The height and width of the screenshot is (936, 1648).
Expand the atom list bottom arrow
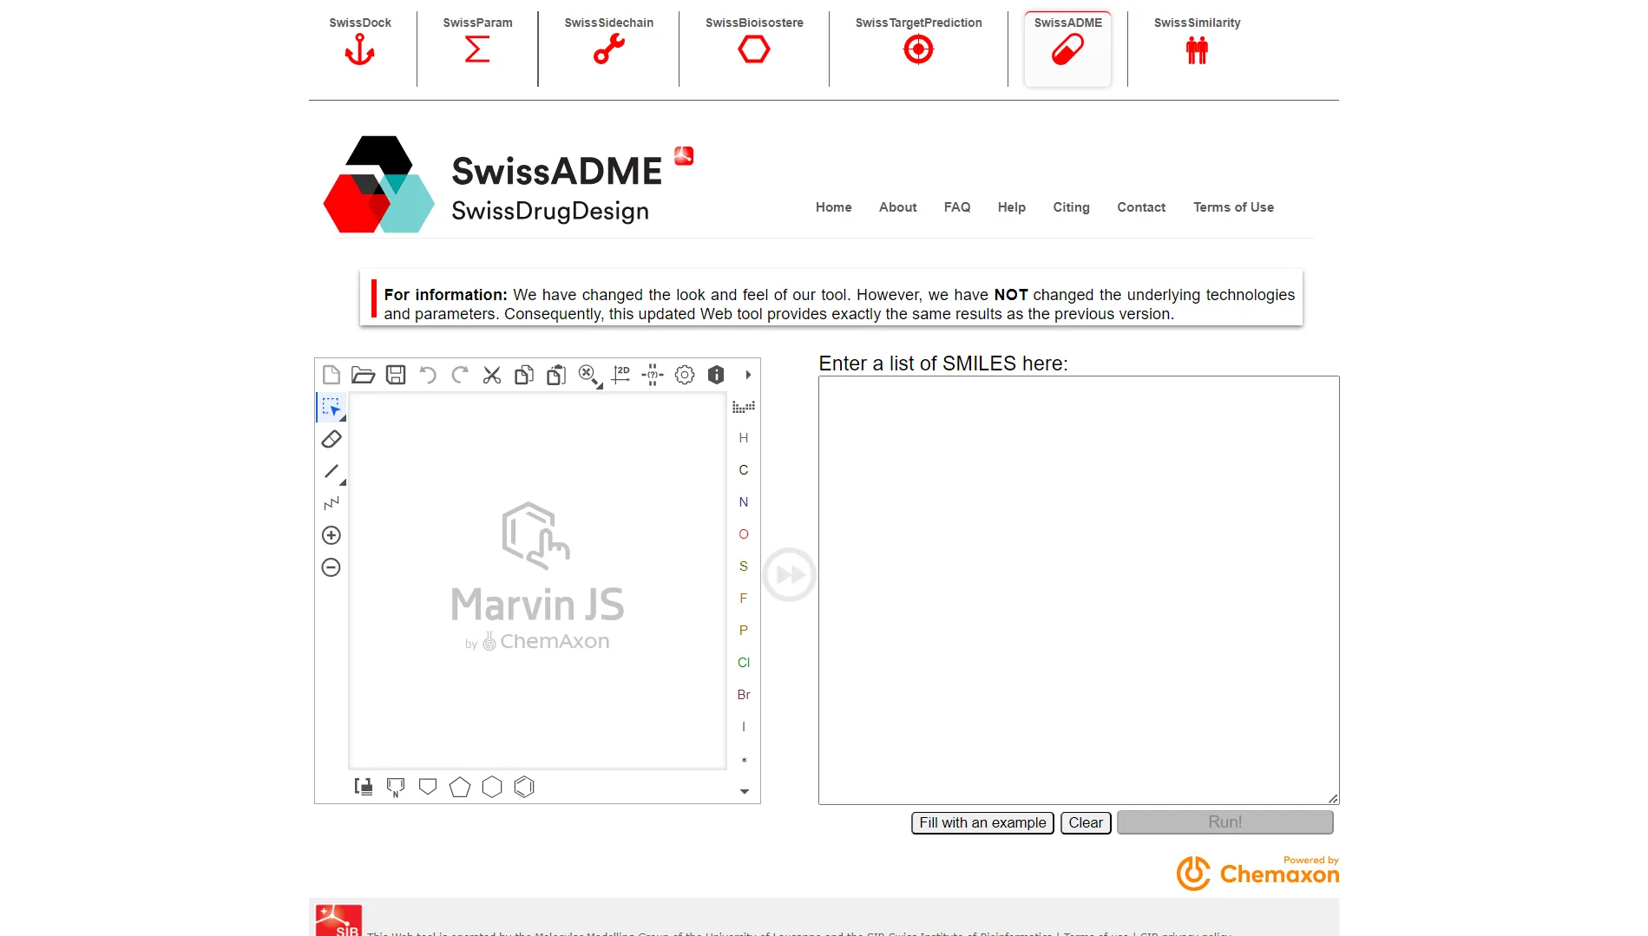pos(744,791)
